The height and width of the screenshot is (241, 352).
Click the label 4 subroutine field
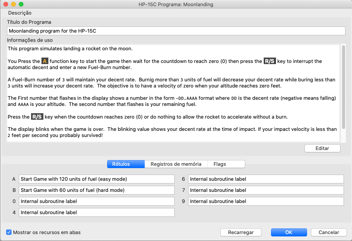[x=96, y=213]
